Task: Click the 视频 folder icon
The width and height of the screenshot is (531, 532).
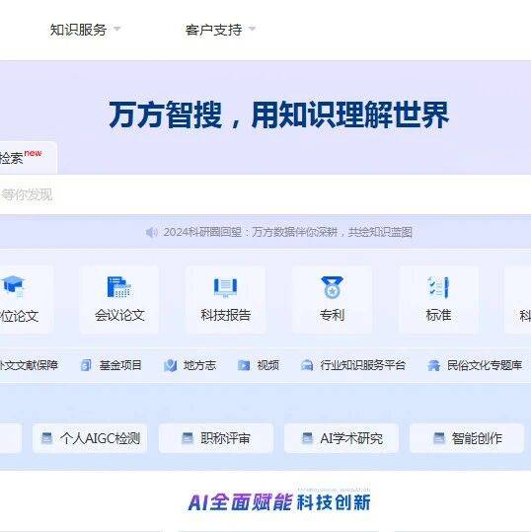Action: 244,365
